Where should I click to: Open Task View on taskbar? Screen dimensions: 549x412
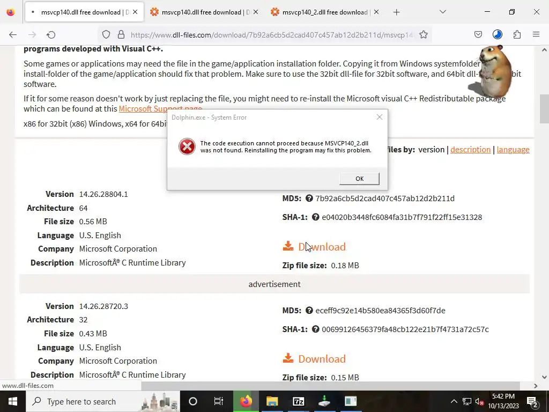click(219, 401)
